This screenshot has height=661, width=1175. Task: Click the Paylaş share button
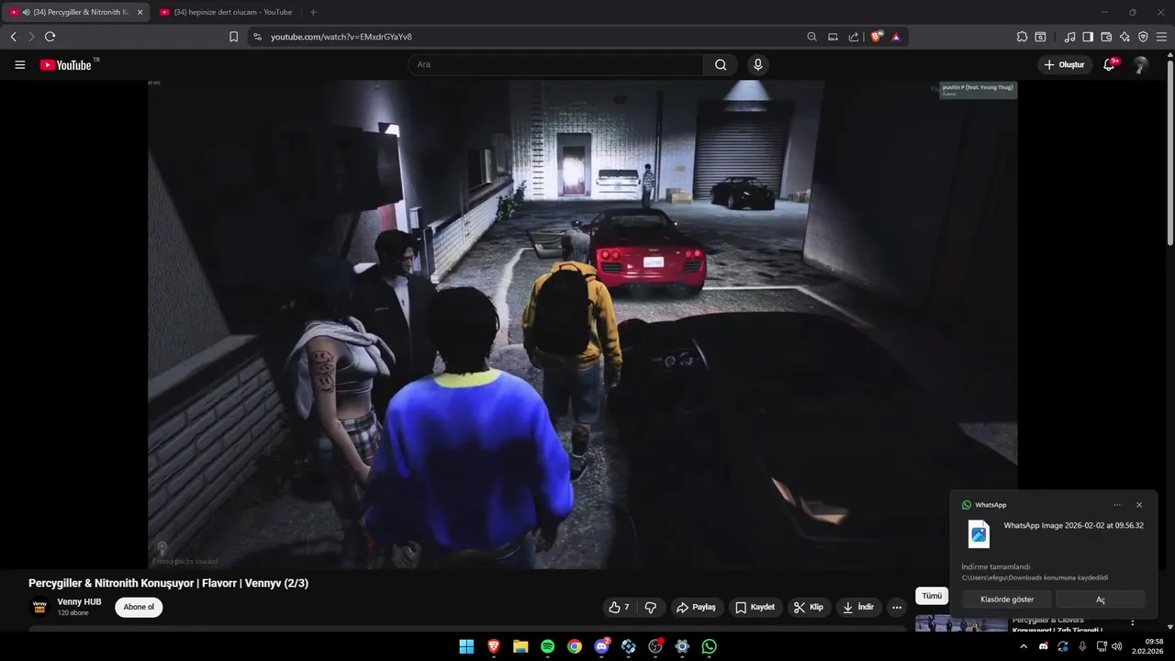point(696,607)
